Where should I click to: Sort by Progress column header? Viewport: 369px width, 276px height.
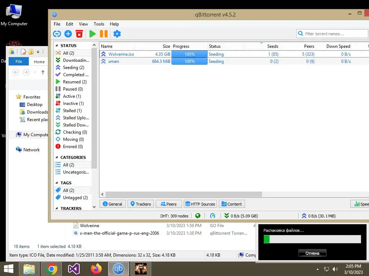(x=190, y=46)
